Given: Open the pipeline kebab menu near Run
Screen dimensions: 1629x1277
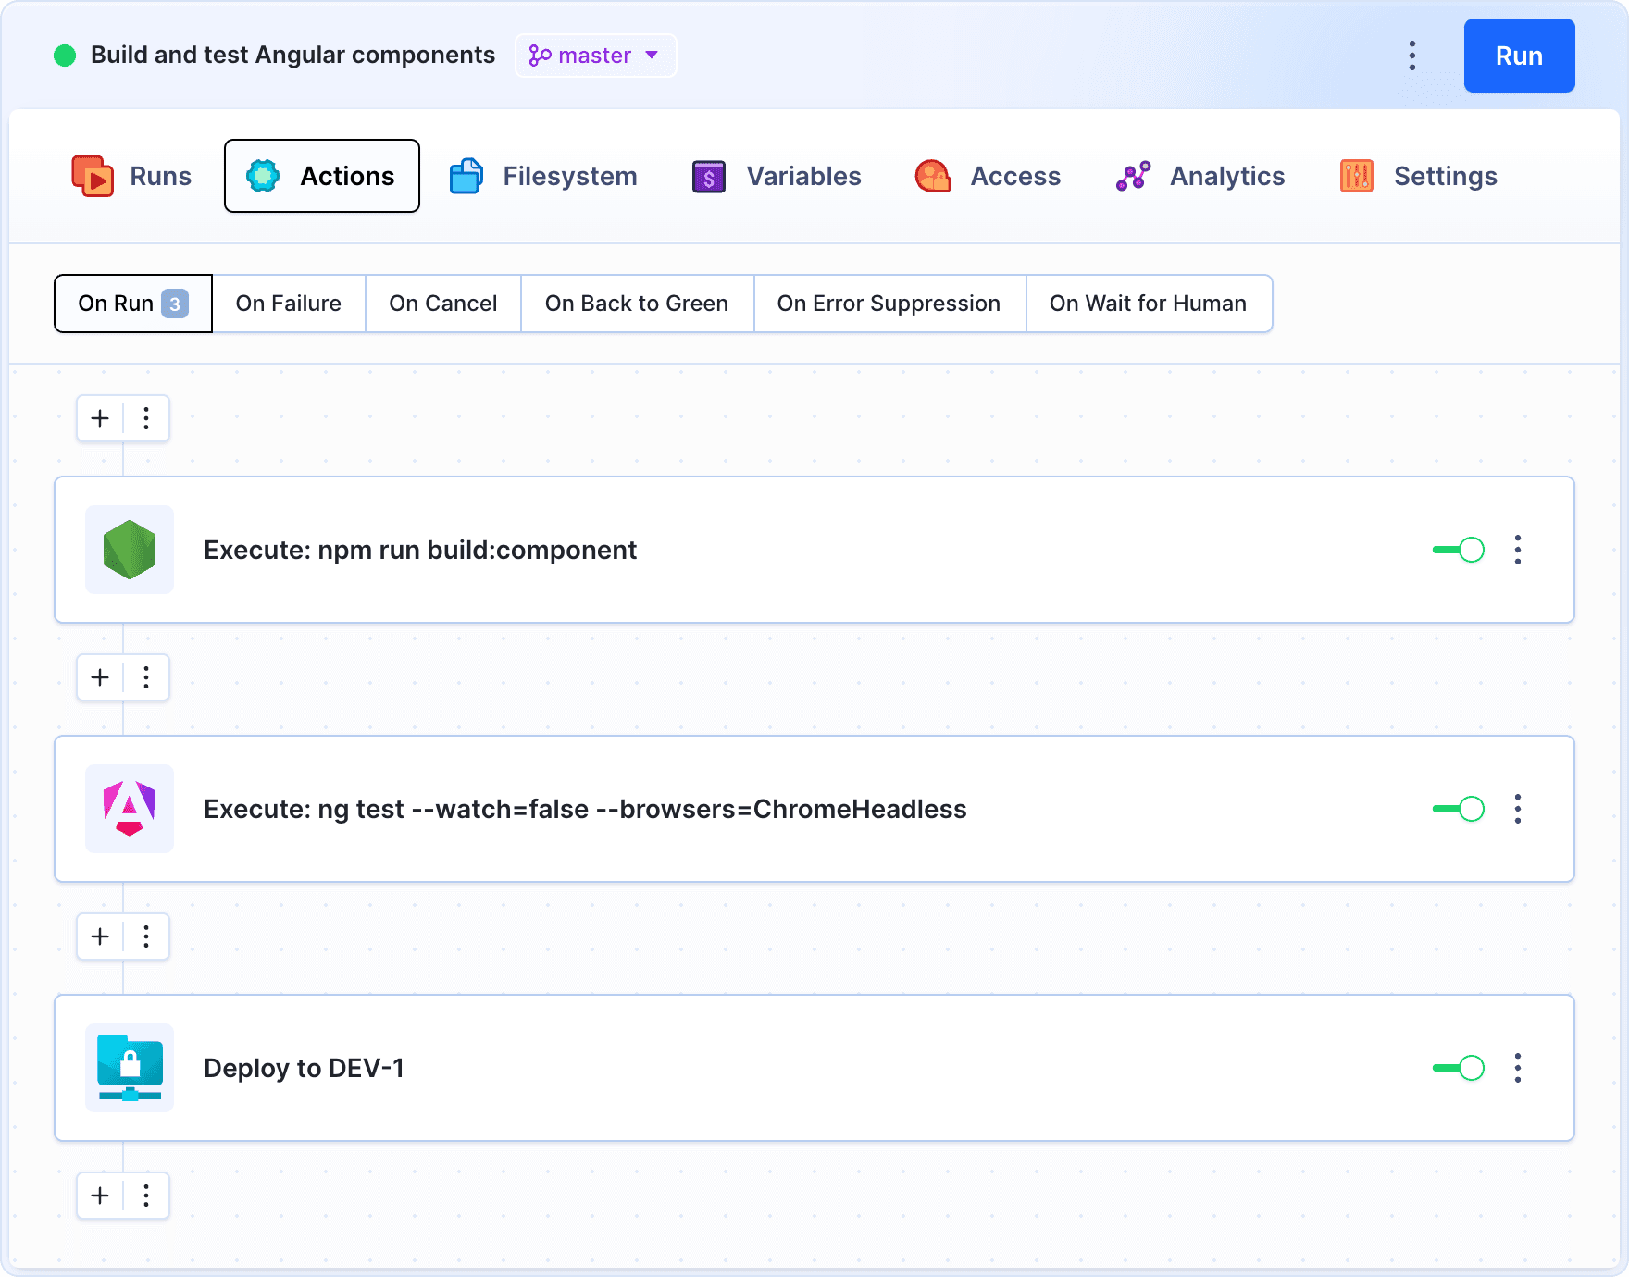Looking at the screenshot, I should pyautogui.click(x=1411, y=56).
